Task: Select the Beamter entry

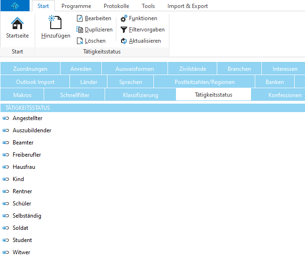Action: 23,143
